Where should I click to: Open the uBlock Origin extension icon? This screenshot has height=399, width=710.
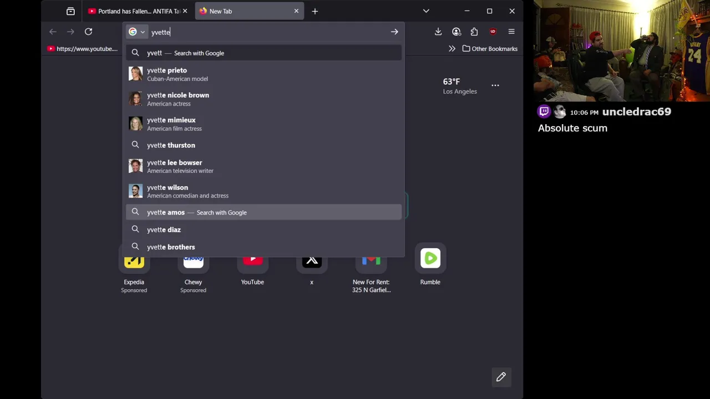[x=493, y=32]
